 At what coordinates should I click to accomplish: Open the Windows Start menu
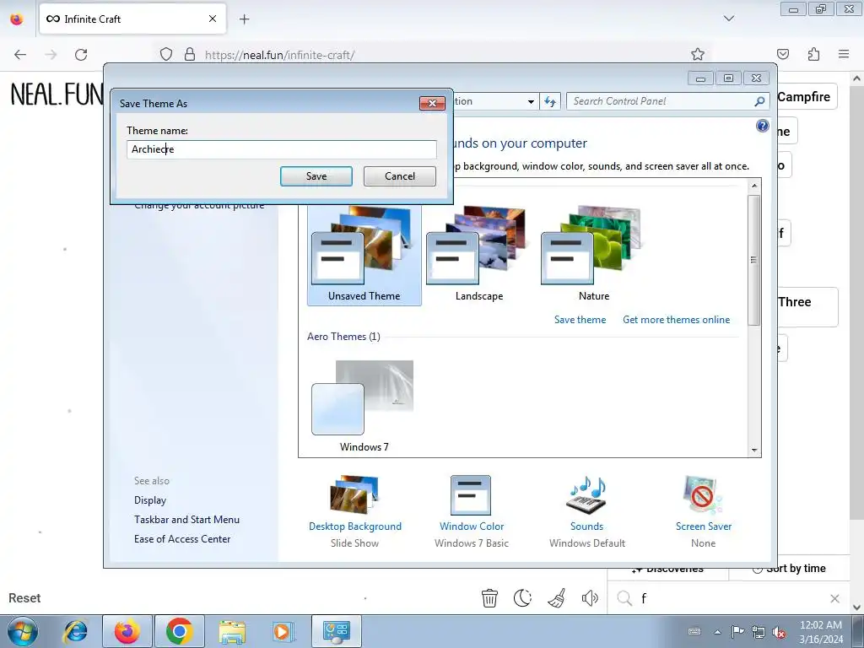point(23,631)
